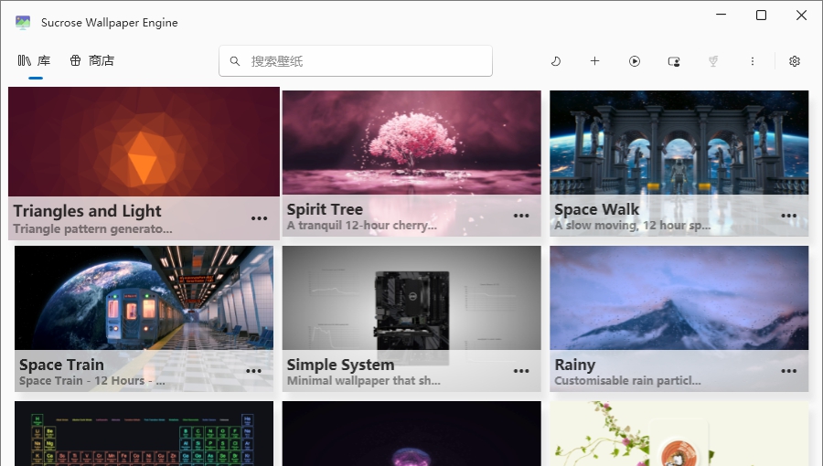Click 'Space Train - 12 Hours' description
Viewport: 823px width, 466px height.
coord(91,381)
